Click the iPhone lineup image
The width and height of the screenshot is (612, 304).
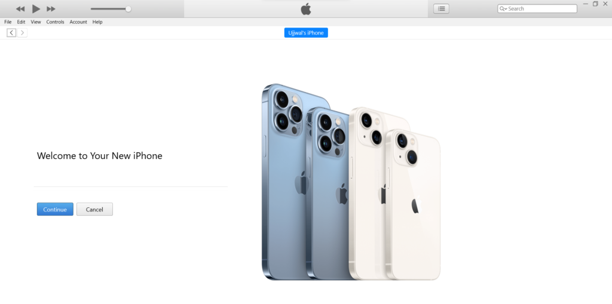(x=351, y=182)
